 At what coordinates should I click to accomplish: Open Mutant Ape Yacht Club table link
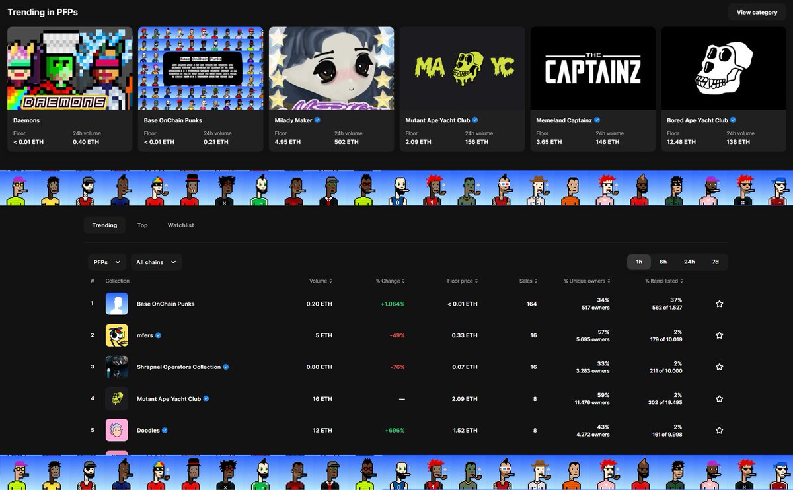tap(169, 399)
